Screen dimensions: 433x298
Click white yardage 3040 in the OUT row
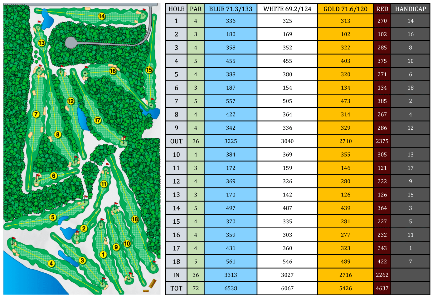(x=287, y=141)
